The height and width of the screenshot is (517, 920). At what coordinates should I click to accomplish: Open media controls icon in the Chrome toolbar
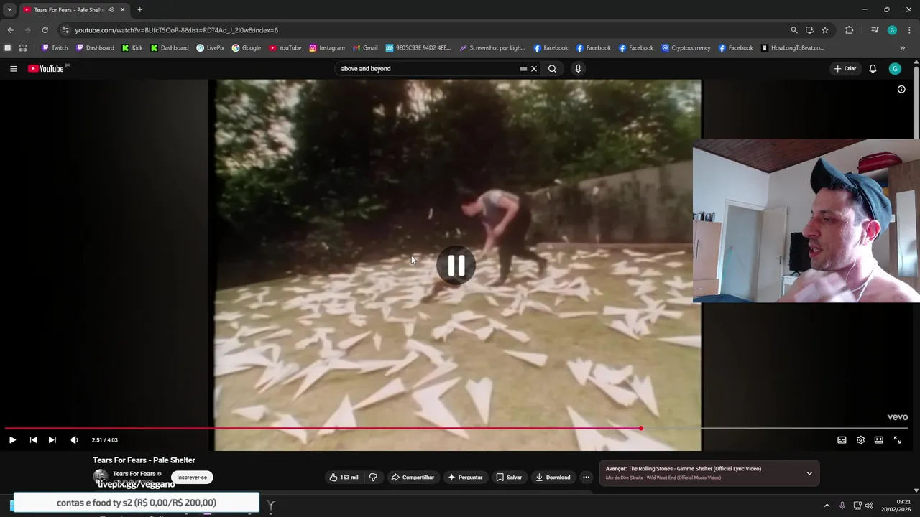click(875, 30)
